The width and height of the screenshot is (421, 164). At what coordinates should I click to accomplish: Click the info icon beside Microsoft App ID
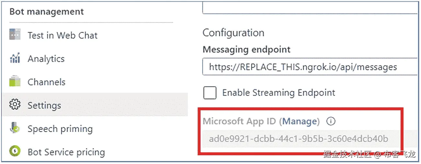[331, 121]
